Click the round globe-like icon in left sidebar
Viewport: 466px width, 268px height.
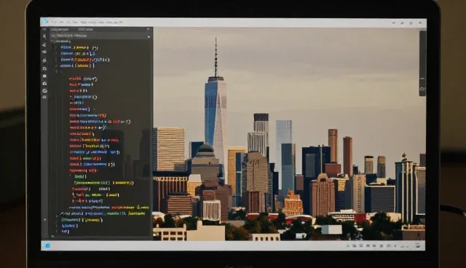(x=44, y=90)
